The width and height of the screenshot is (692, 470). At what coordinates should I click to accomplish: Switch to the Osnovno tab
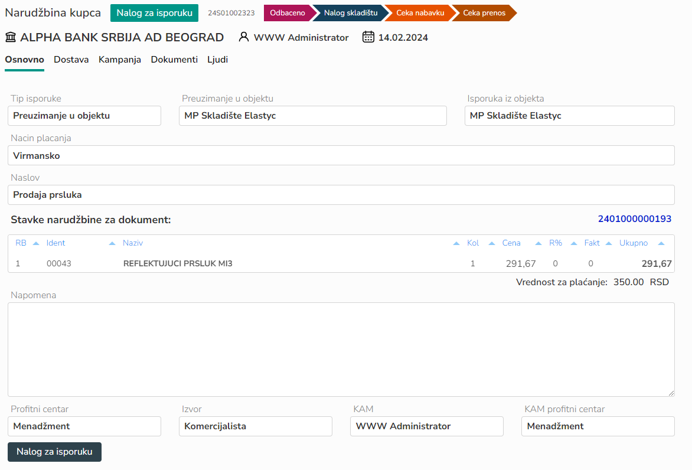click(24, 60)
